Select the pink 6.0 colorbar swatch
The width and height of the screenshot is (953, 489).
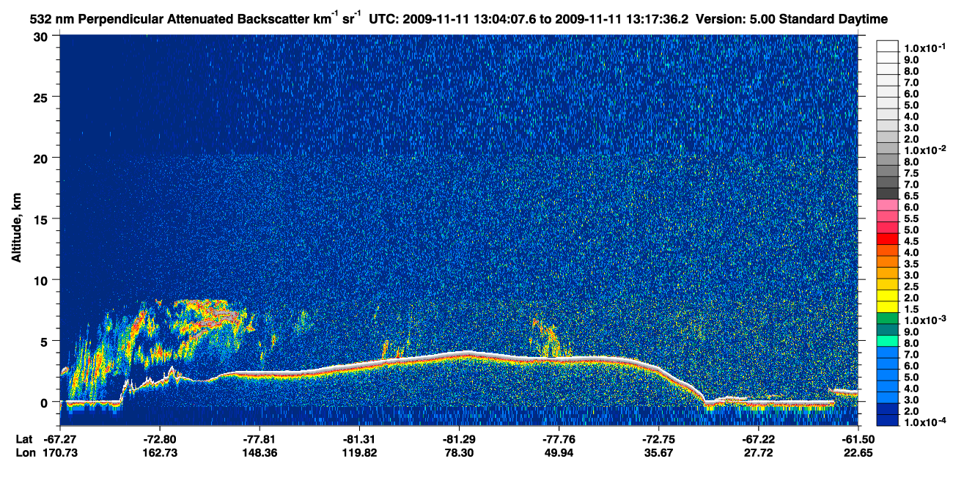tap(887, 205)
